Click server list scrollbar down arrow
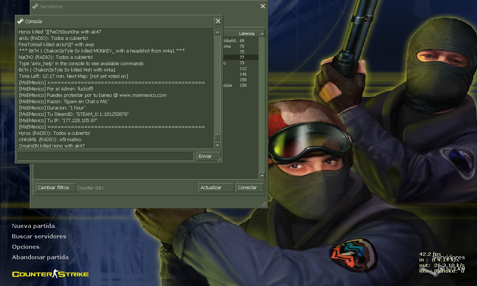Viewport: 477px width, 286px height. click(x=262, y=176)
